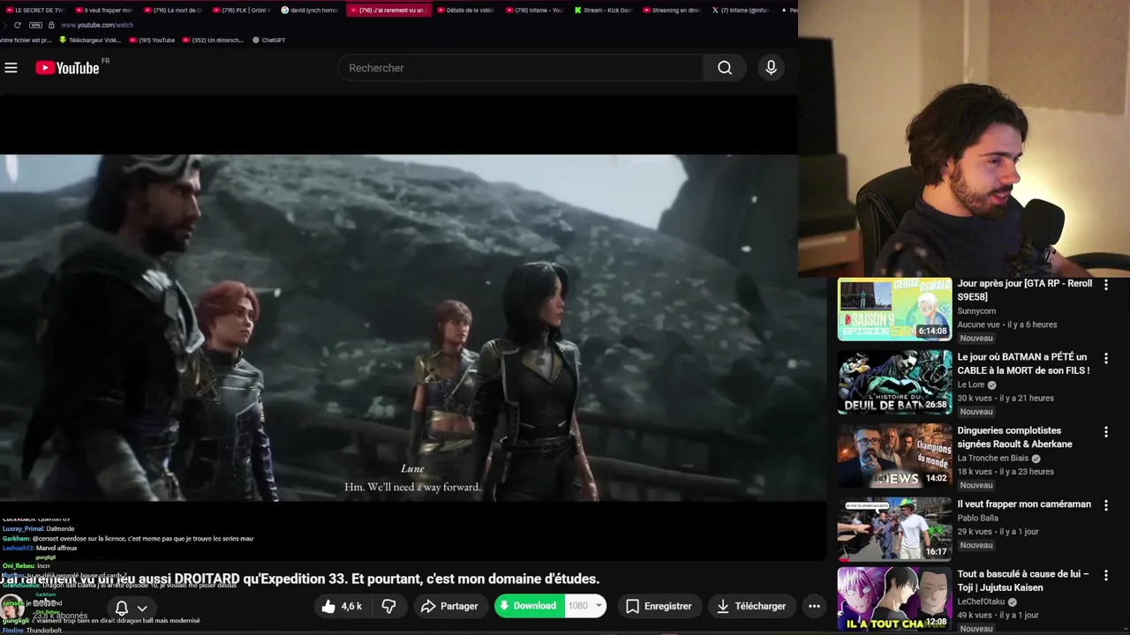
Task: Switch to the LE SECRET DE TW tab
Action: [x=34, y=10]
